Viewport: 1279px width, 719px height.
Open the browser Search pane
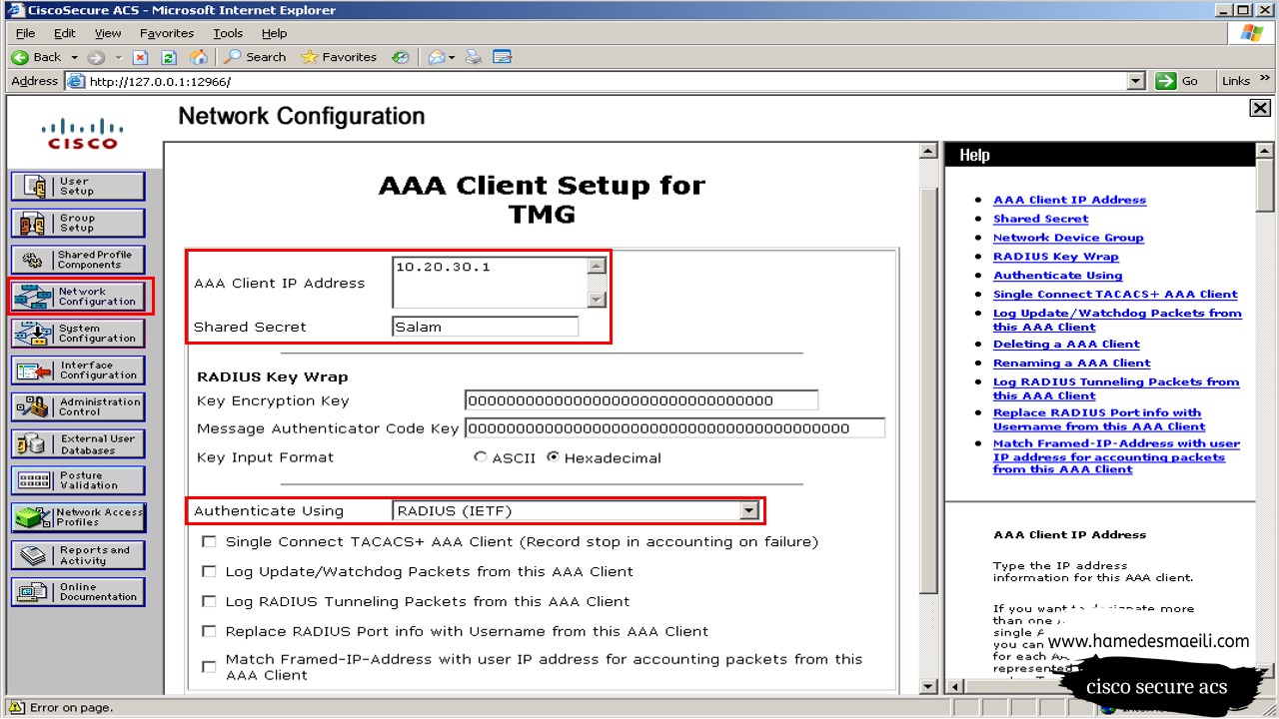pyautogui.click(x=255, y=57)
